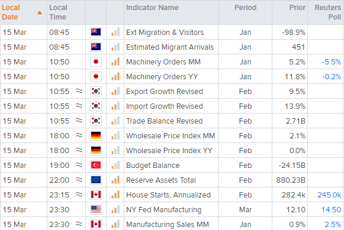Click the German flag for Wholesale Price Index MM

[x=96, y=135]
